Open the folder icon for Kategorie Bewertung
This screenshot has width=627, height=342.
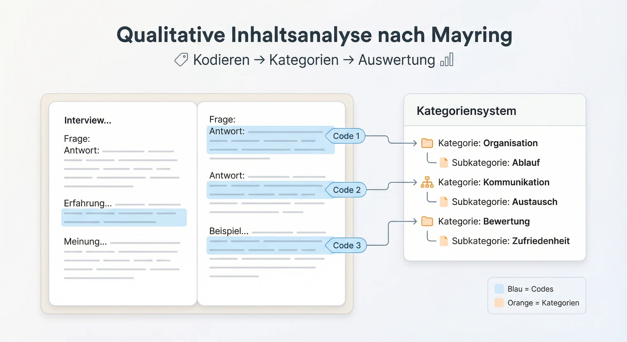point(427,221)
